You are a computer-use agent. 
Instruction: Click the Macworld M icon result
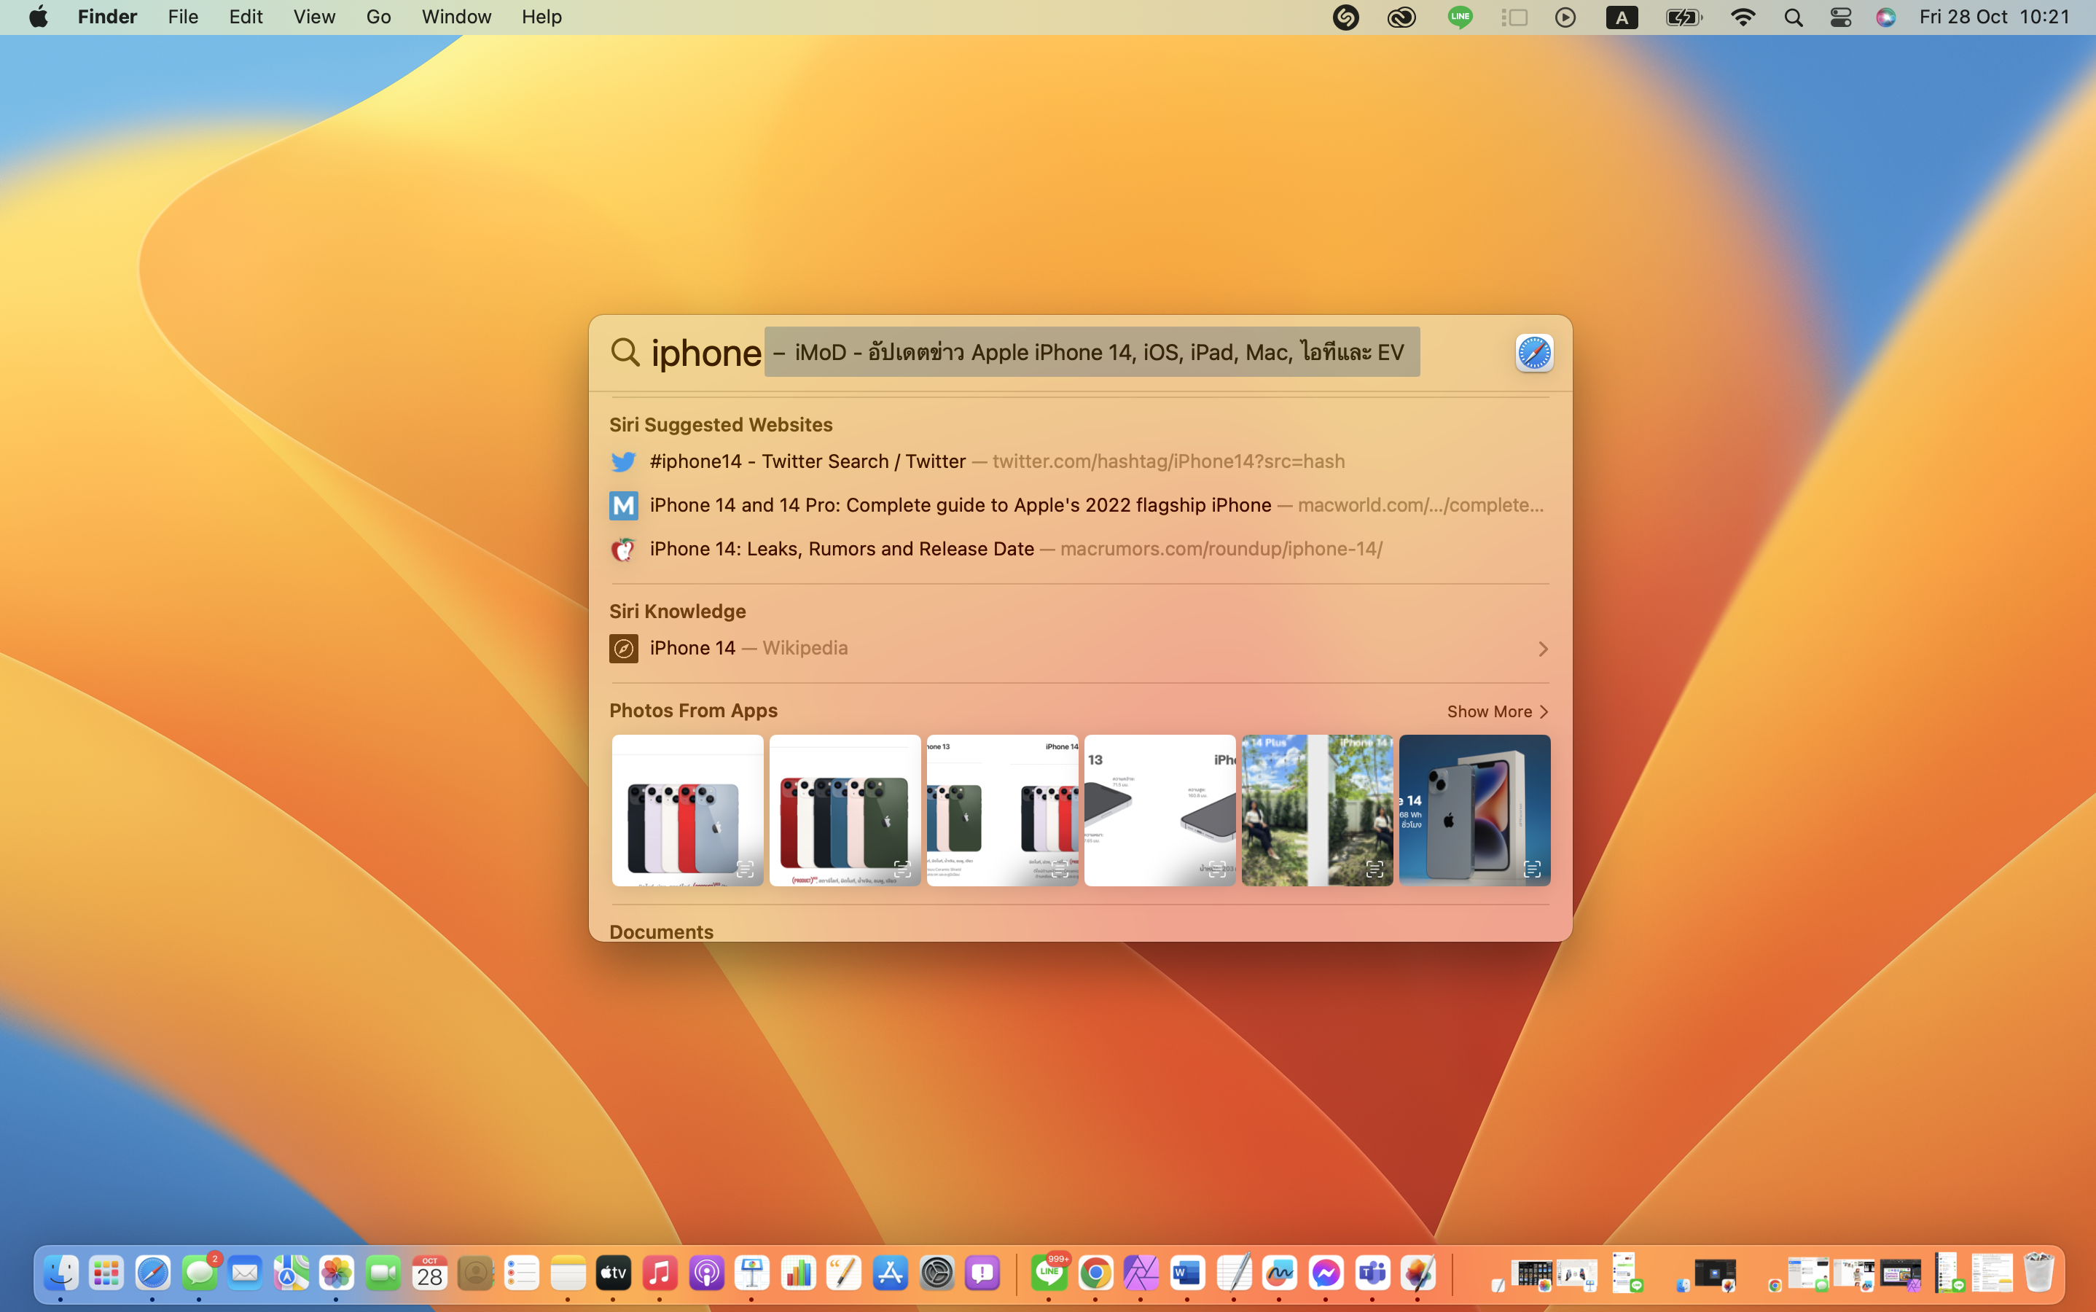tap(623, 505)
